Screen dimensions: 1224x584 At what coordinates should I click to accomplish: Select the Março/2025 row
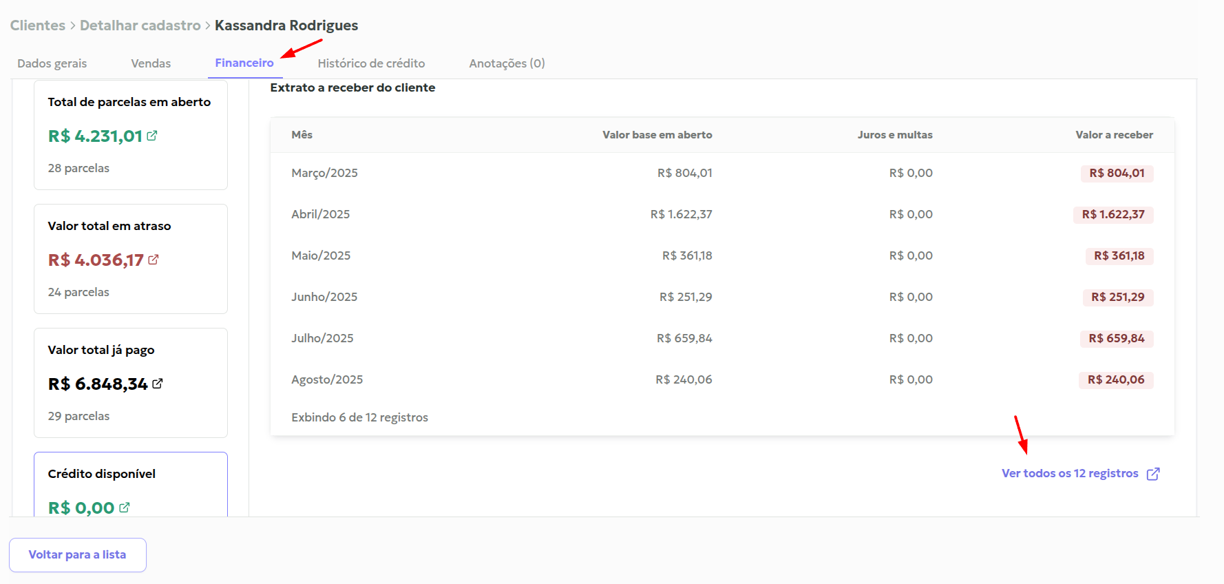(x=324, y=173)
